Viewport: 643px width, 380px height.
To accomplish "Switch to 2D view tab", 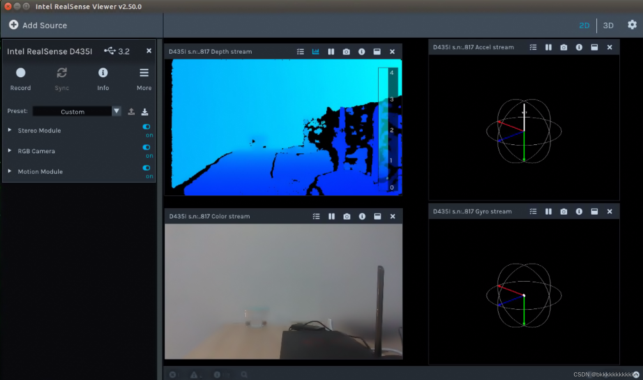I will (x=584, y=25).
